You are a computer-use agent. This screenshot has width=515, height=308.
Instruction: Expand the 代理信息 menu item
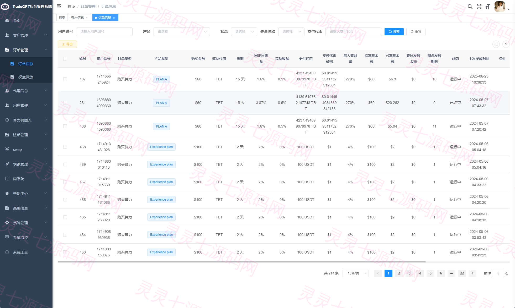coord(26,91)
